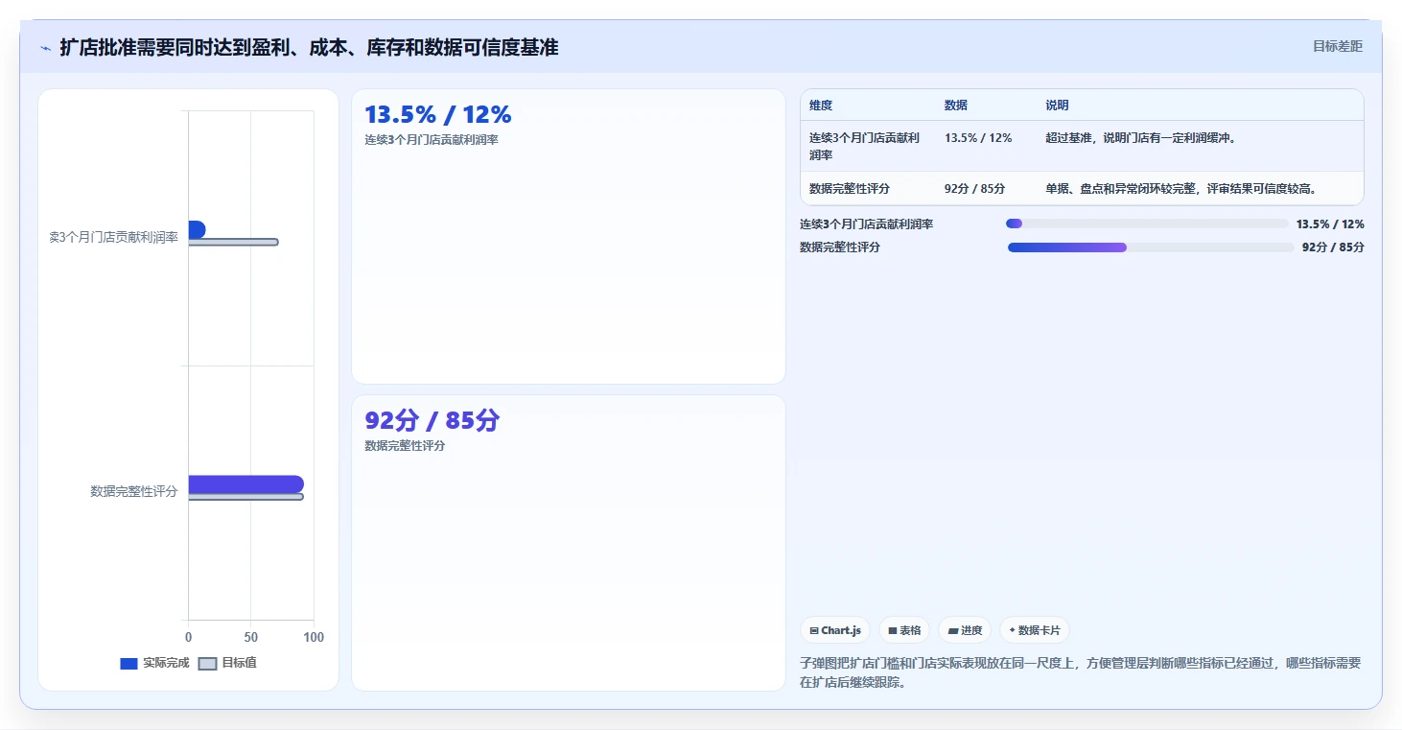Click the 数据完整性评分 progress bar
This screenshot has height=730, width=1402.
pos(1151,247)
